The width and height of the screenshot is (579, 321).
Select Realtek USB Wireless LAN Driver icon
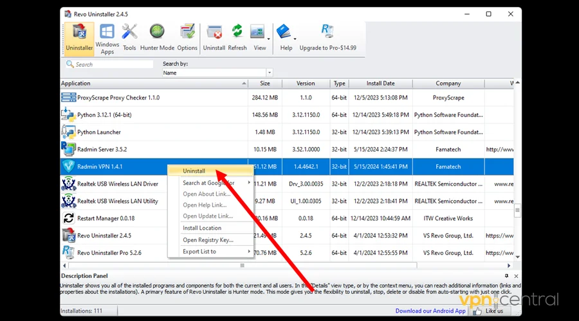pos(68,184)
